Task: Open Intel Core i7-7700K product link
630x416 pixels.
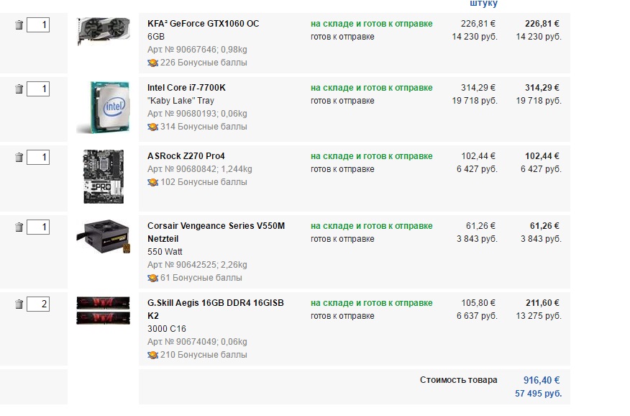Action: point(186,88)
